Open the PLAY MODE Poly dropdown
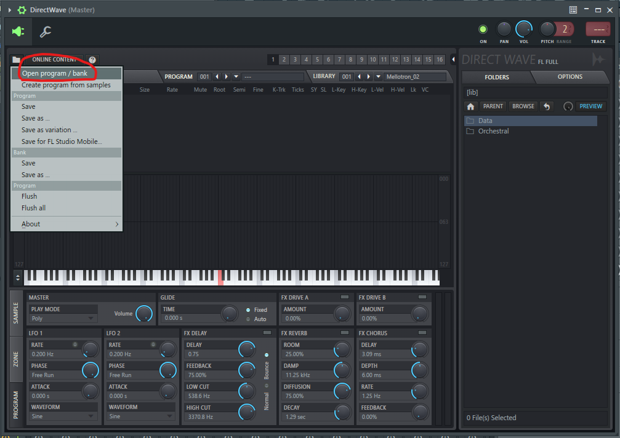The width and height of the screenshot is (620, 438). 63,318
